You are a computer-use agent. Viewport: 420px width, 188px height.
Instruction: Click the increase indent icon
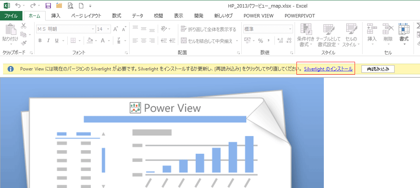172,41
